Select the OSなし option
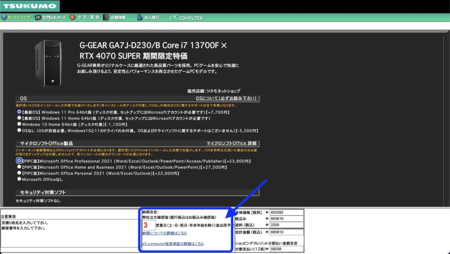This screenshot has height=254, width=450. 19,131
